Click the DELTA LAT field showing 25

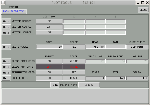[x=95, y=61]
